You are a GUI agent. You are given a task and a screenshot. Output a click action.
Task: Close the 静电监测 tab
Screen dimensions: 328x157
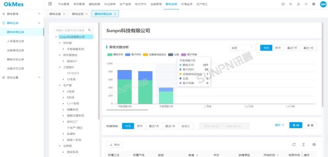pos(87,14)
